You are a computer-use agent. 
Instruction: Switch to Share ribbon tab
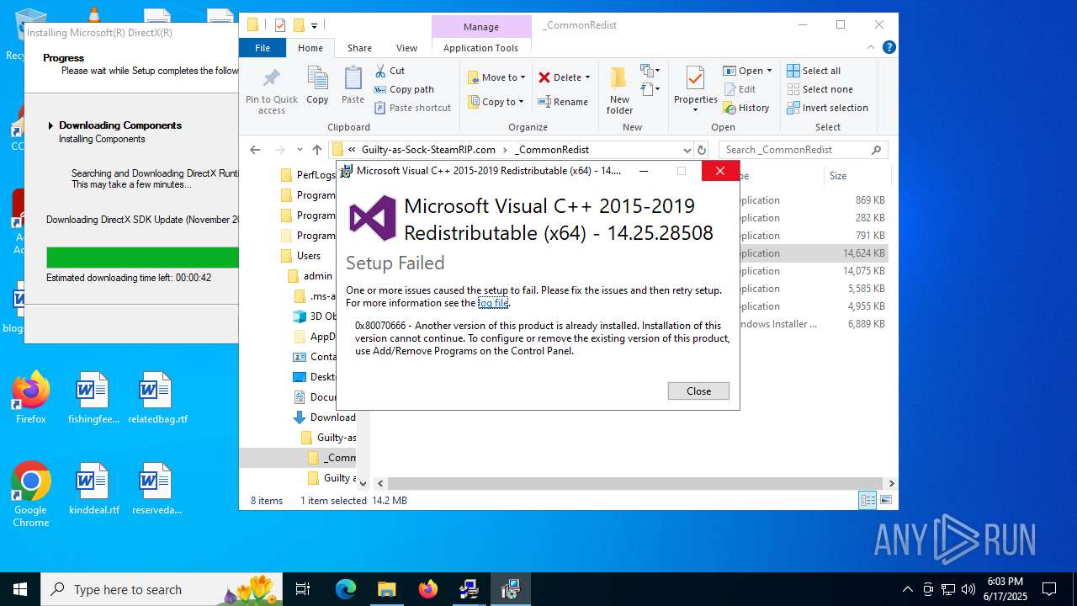point(359,48)
